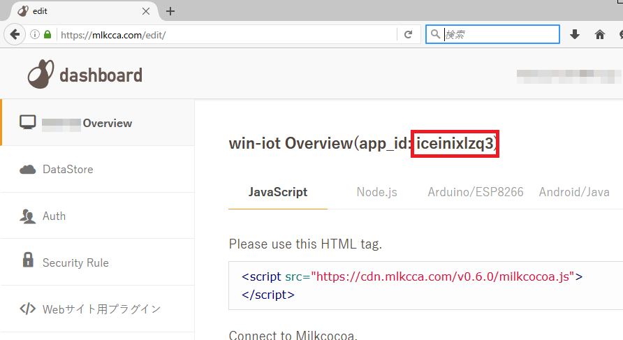Open Webサイト用プラグイン sidebar section
The width and height of the screenshot is (623, 340).
[97, 309]
